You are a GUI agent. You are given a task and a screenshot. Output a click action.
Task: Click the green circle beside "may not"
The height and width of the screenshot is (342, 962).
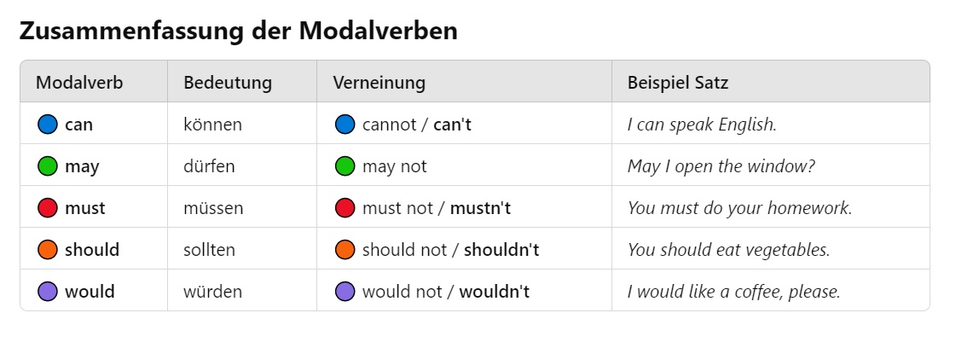[345, 166]
